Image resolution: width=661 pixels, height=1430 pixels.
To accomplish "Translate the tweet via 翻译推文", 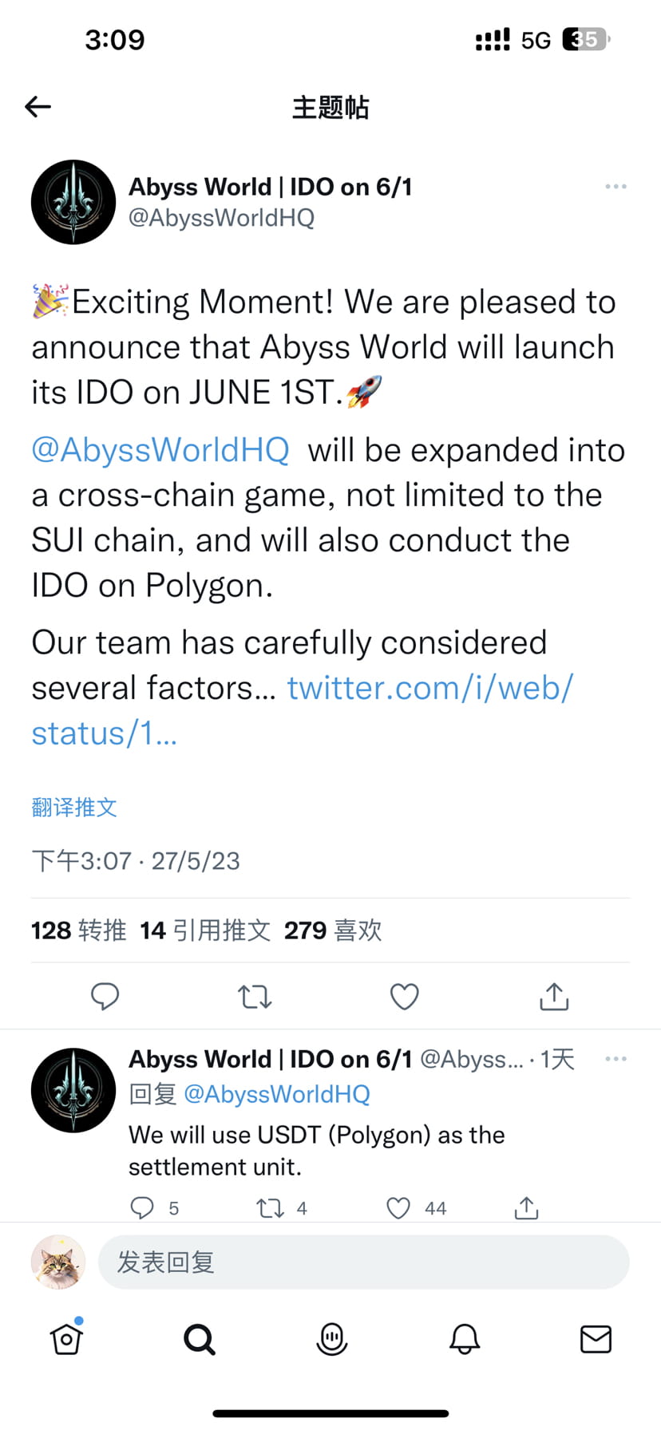I will coord(73,807).
